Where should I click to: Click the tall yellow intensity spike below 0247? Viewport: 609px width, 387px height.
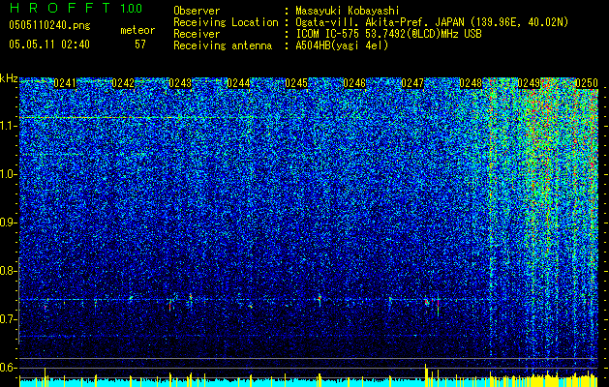pyautogui.click(x=426, y=375)
